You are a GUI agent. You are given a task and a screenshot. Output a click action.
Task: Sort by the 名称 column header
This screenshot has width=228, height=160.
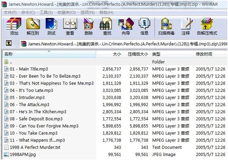pyautogui.click(x=49, y=54)
